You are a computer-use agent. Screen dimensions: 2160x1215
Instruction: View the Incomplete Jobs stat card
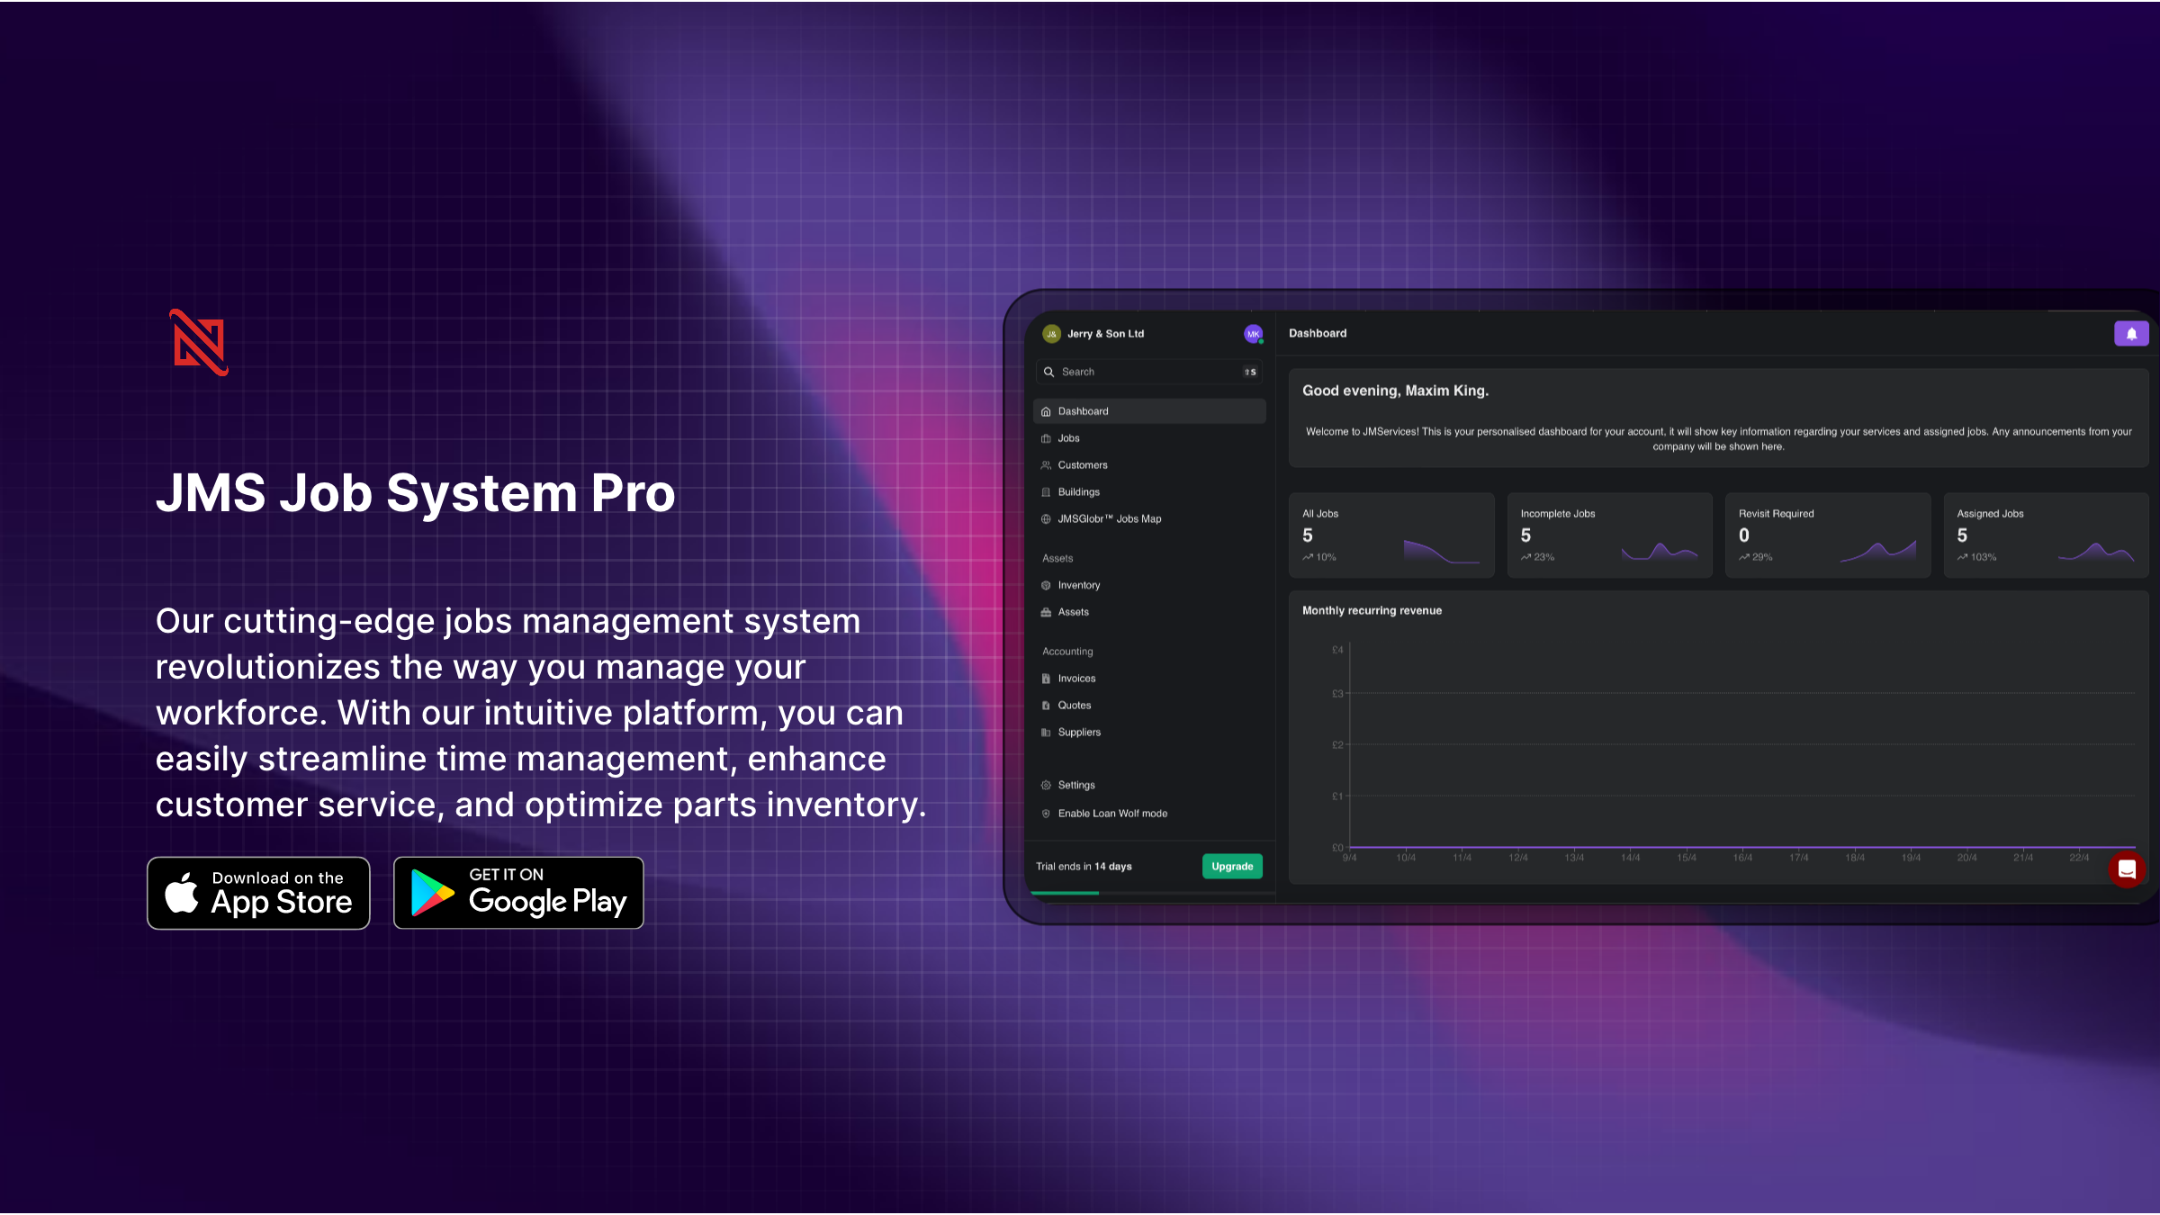pos(1610,535)
